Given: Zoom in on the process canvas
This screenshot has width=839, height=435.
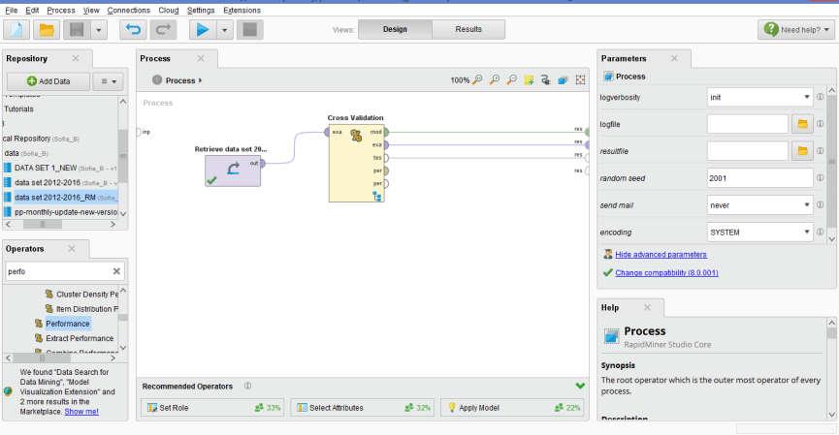Looking at the screenshot, I should (495, 80).
